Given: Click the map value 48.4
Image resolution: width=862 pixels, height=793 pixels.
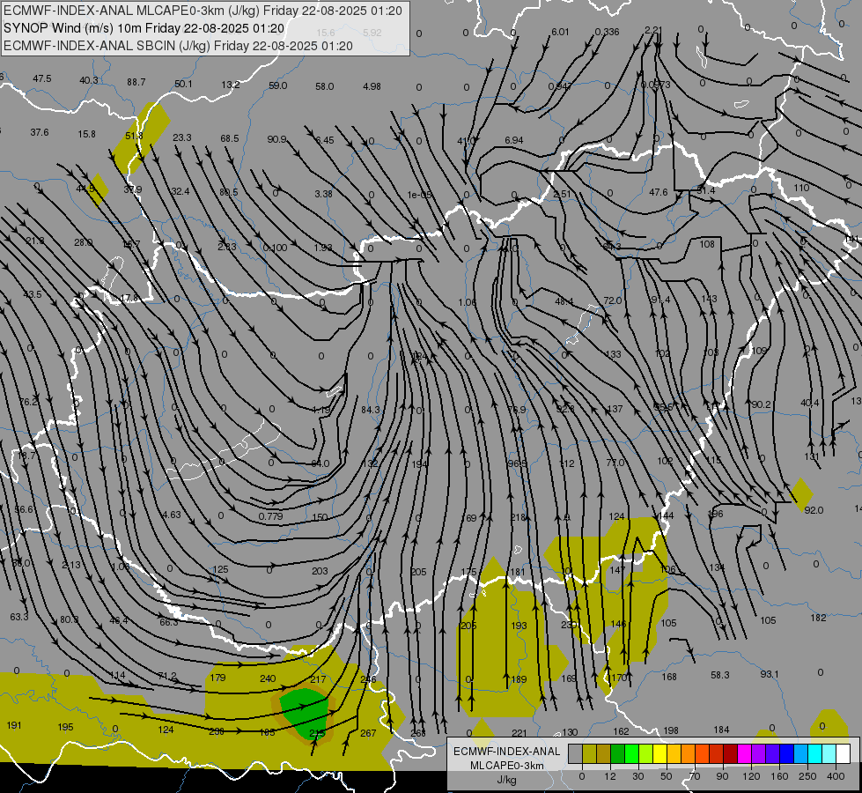Looking at the screenshot, I should (564, 301).
